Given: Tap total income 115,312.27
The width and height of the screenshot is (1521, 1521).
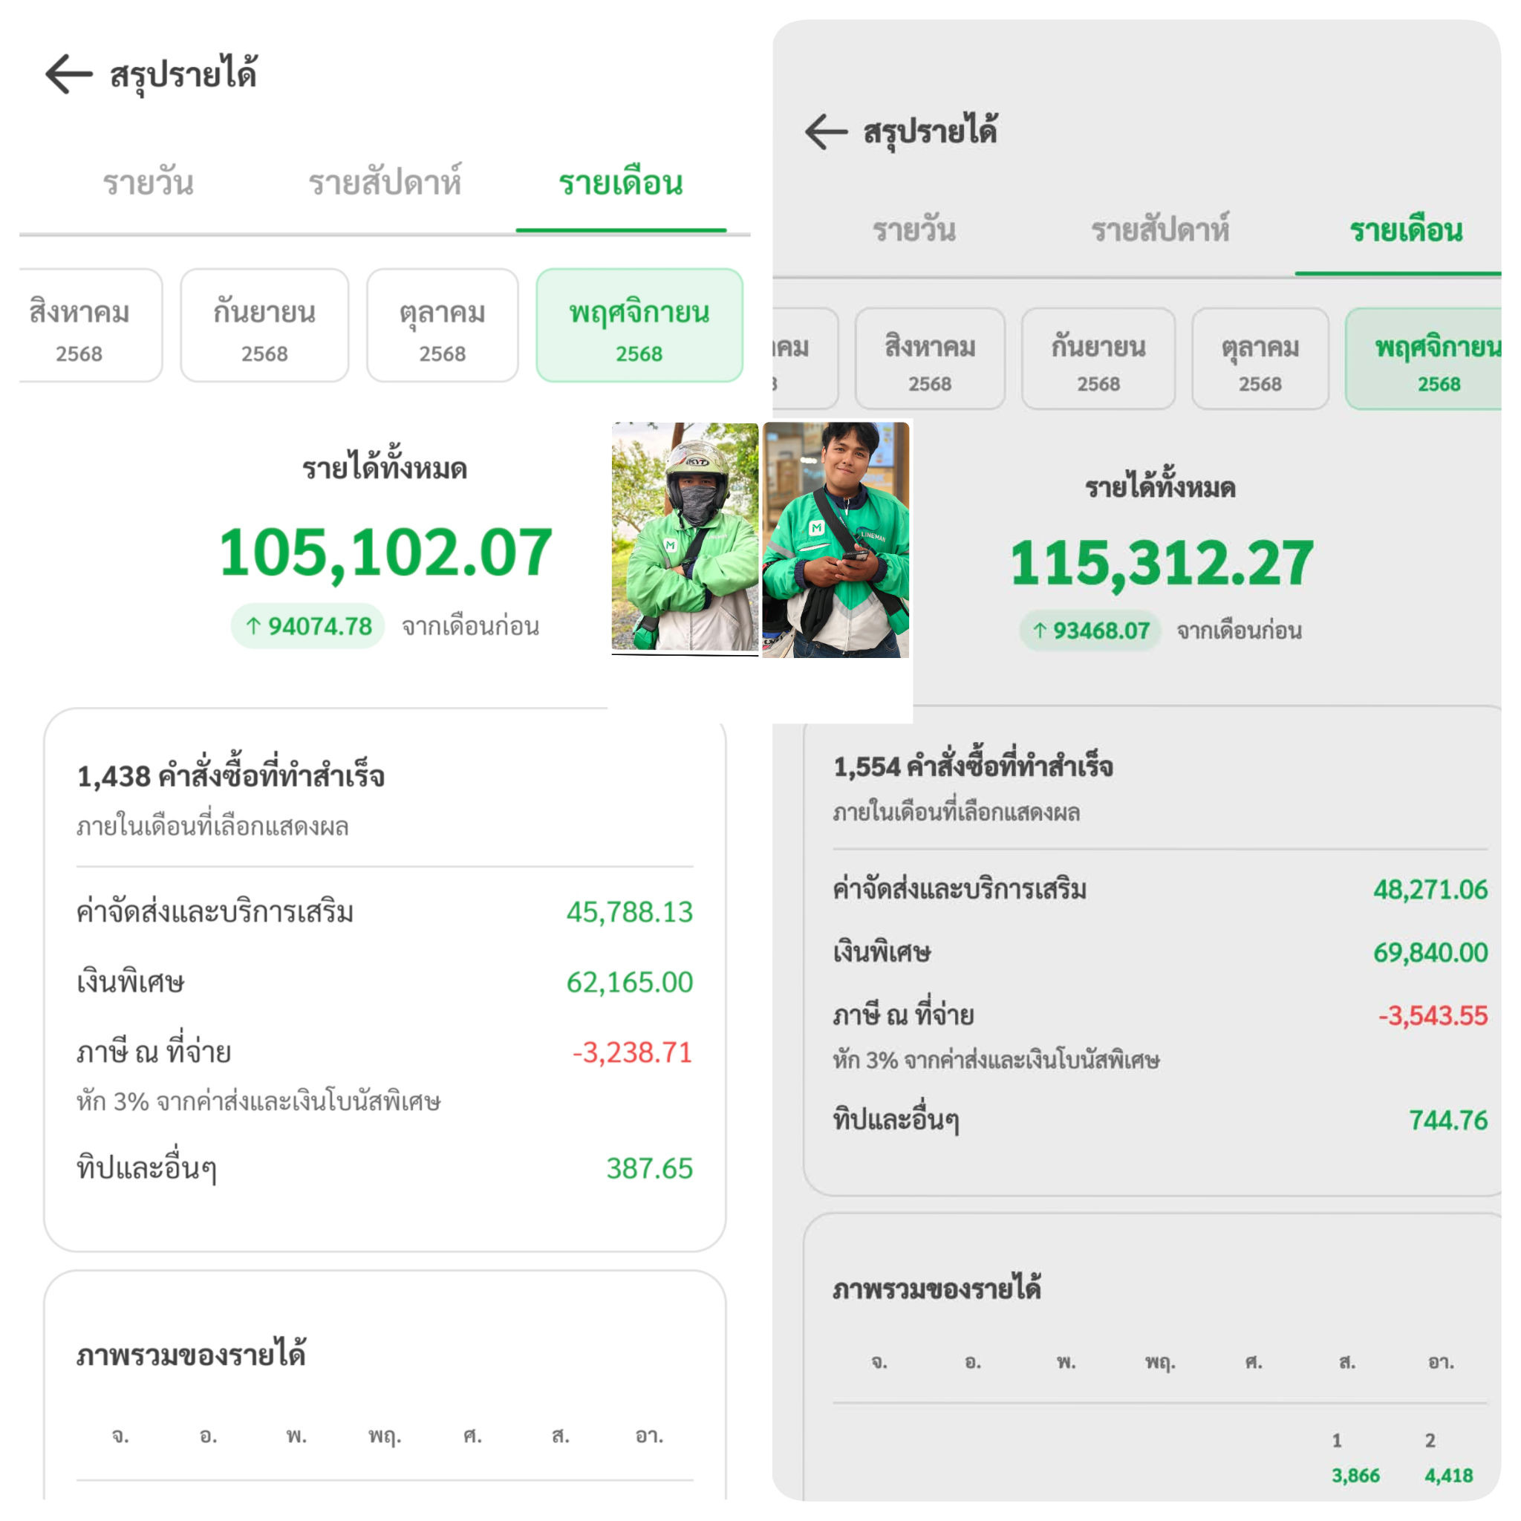Looking at the screenshot, I should [1162, 564].
